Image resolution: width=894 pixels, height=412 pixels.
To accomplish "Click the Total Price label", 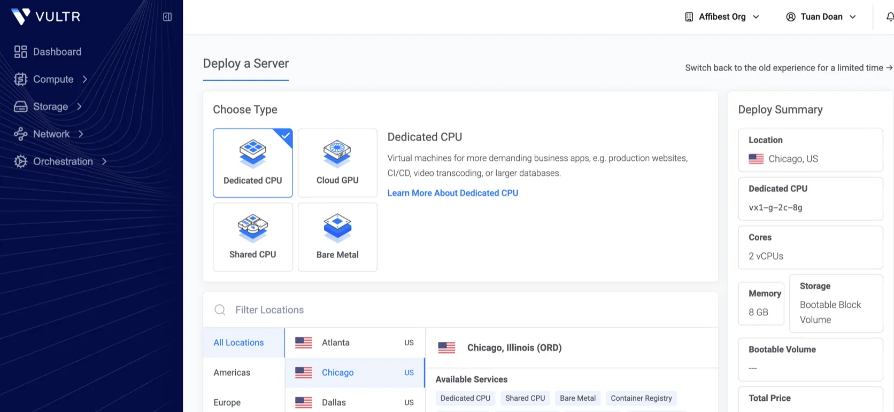I will coord(769,398).
